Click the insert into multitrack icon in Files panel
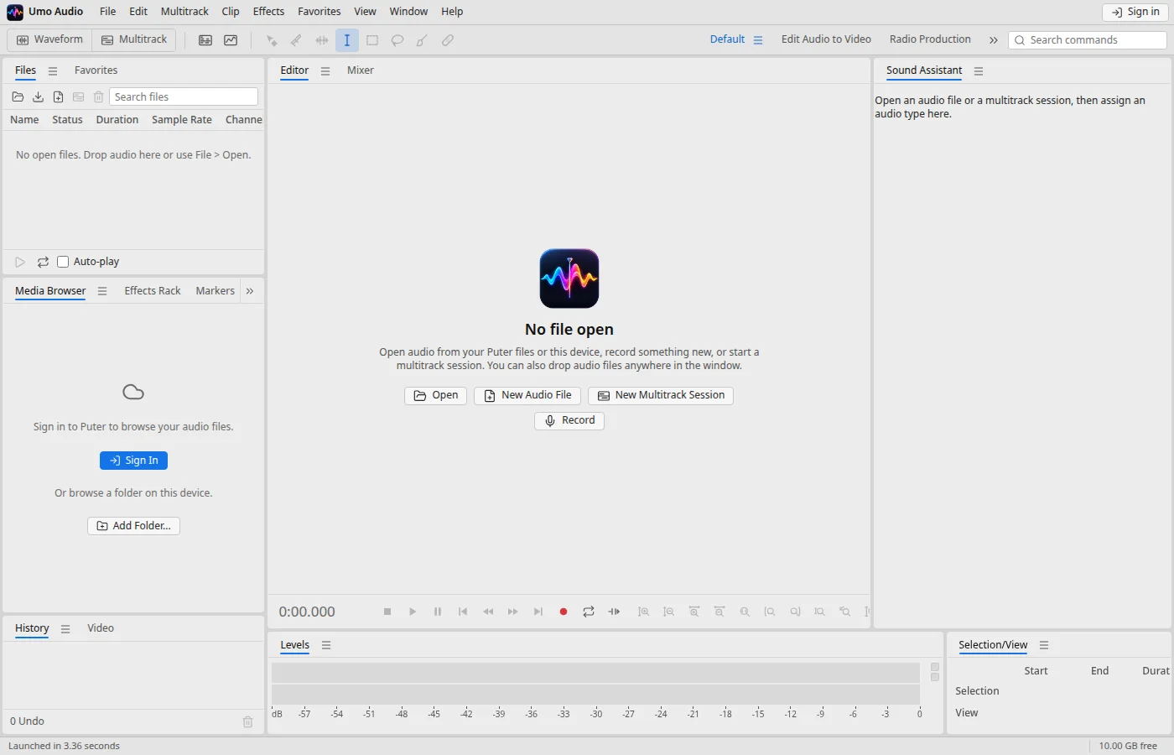The height and width of the screenshot is (755, 1174). [x=78, y=97]
